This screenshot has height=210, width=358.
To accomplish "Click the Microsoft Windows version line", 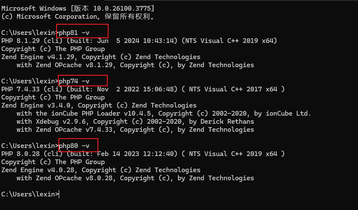I will 78,9.
